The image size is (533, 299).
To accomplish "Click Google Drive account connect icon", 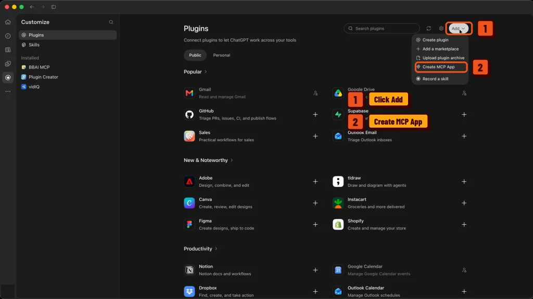I will point(464,93).
